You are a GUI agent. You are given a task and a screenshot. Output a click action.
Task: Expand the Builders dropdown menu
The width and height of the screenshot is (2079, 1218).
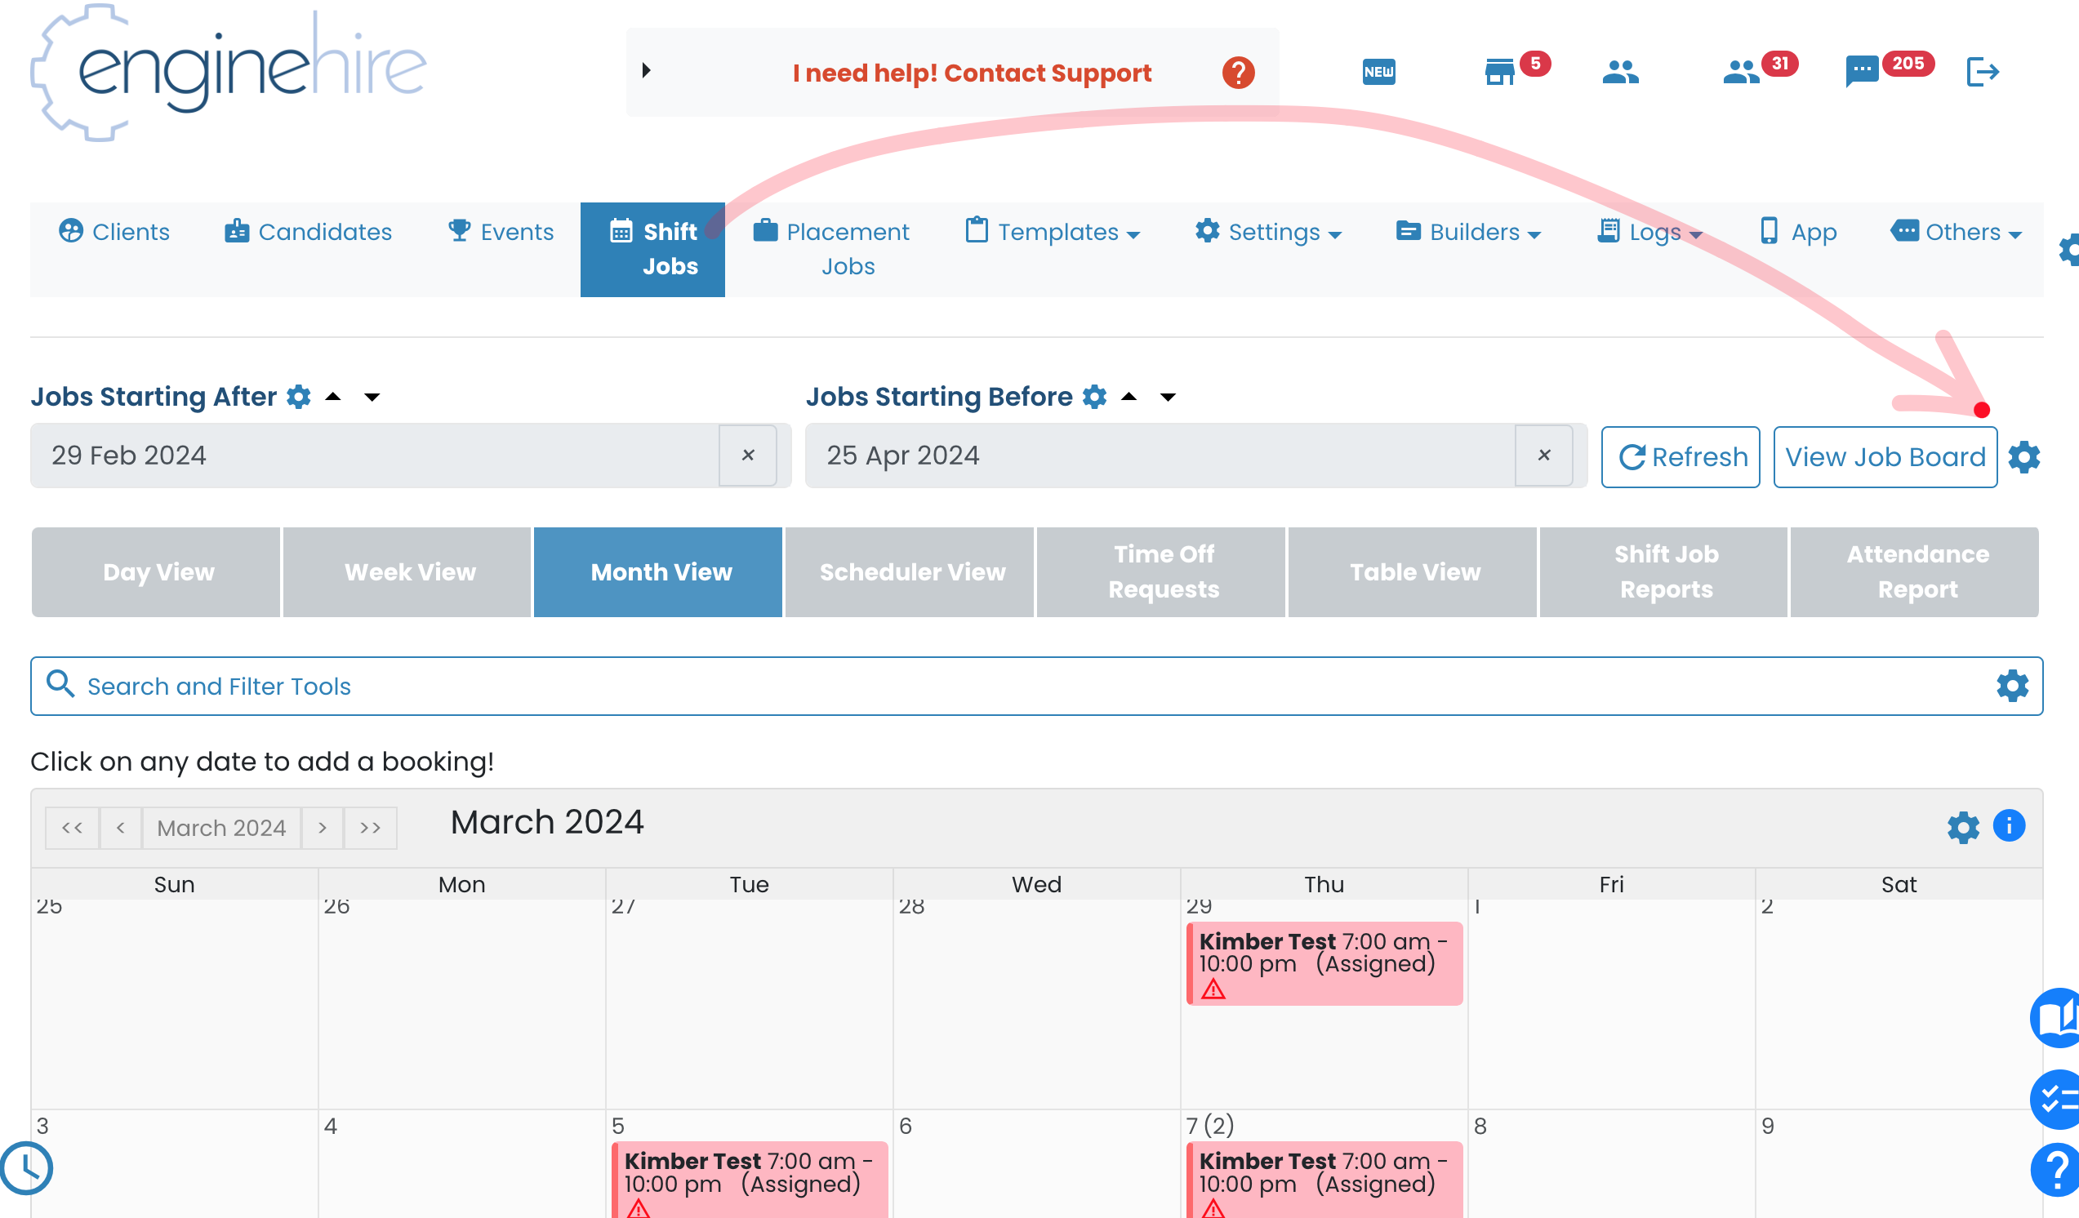(1467, 232)
